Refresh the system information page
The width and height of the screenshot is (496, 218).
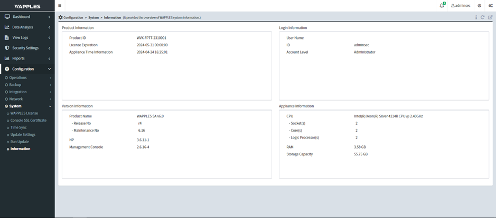coord(483,17)
